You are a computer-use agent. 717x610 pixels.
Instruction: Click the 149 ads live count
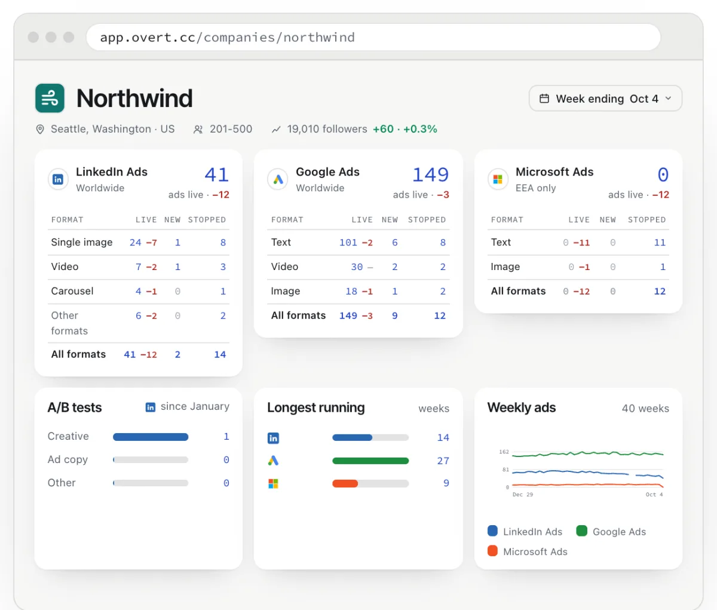(x=430, y=174)
